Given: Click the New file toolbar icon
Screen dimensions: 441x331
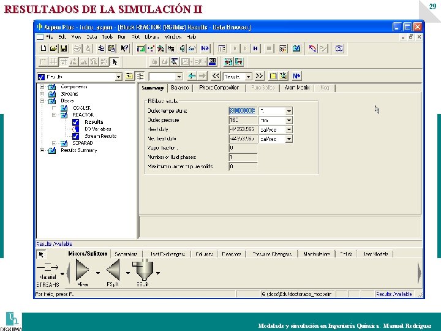Looking at the screenshot, I should 43,48.
